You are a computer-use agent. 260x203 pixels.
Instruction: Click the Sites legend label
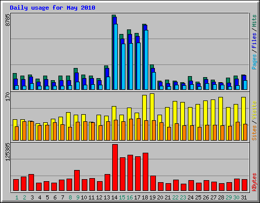click(254, 133)
